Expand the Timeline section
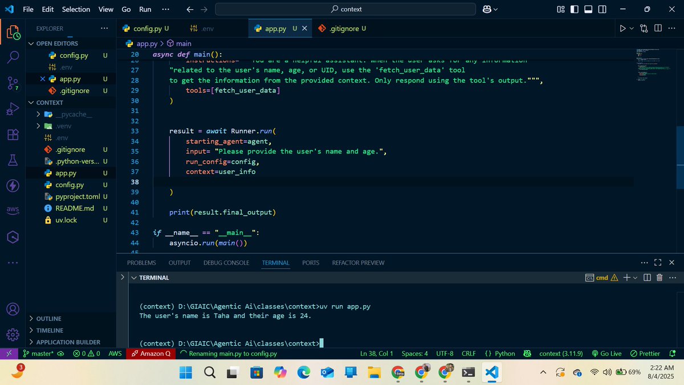684x385 pixels. point(50,330)
